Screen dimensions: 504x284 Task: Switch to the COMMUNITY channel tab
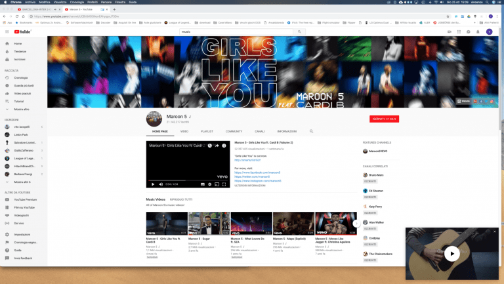(234, 131)
